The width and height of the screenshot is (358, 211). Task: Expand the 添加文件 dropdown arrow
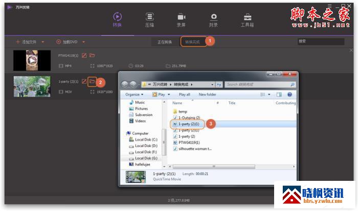coord(42,42)
